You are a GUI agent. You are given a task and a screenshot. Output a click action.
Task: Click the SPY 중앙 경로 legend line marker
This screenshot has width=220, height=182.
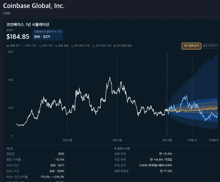115,46
